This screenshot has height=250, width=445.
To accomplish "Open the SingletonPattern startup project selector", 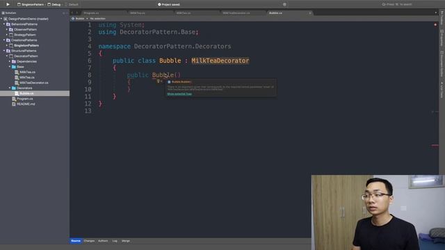I will (x=30, y=5).
